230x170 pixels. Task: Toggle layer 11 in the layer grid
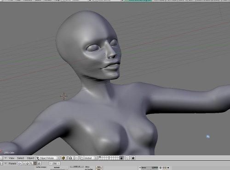[x=100, y=159]
